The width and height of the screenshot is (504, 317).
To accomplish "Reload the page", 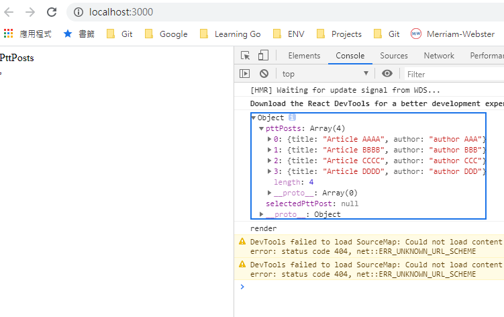I will pyautogui.click(x=52, y=12).
